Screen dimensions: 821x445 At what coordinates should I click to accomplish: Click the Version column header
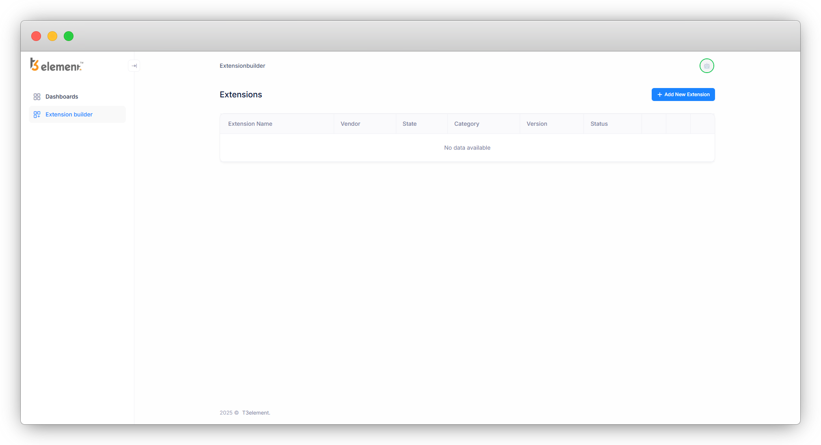pos(552,124)
